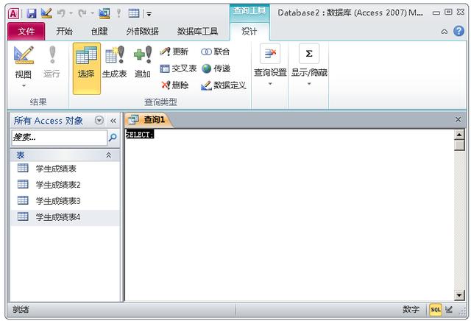Expand the 视图 (View) dropdown
The image size is (471, 321).
point(23,85)
